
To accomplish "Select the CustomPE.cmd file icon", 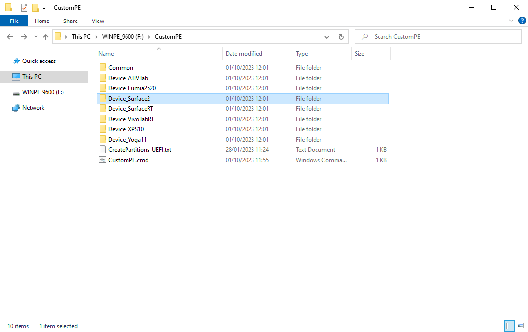I will [103, 160].
